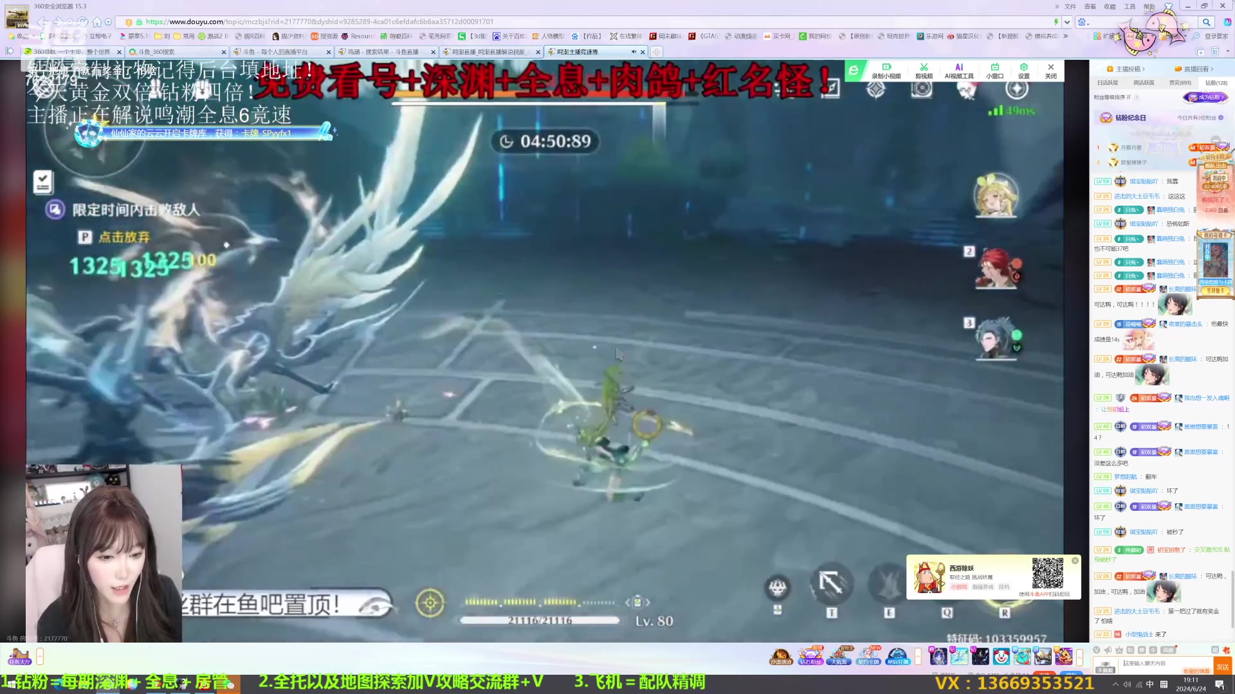
Task: Click the taskbar clock 19:11
Action: [x=1191, y=684]
